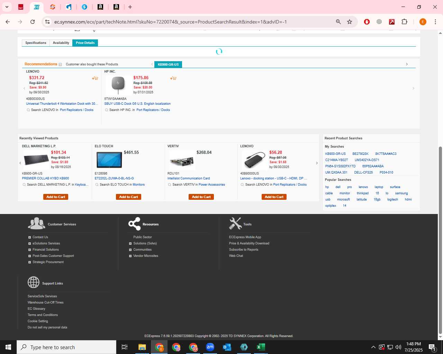Viewport: 443px width, 354px height.
Task: Open Elo Touch monitor thumbnail
Action: click(x=109, y=160)
